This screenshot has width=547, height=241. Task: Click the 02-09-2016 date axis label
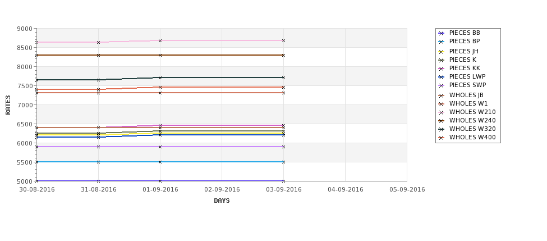point(222,190)
